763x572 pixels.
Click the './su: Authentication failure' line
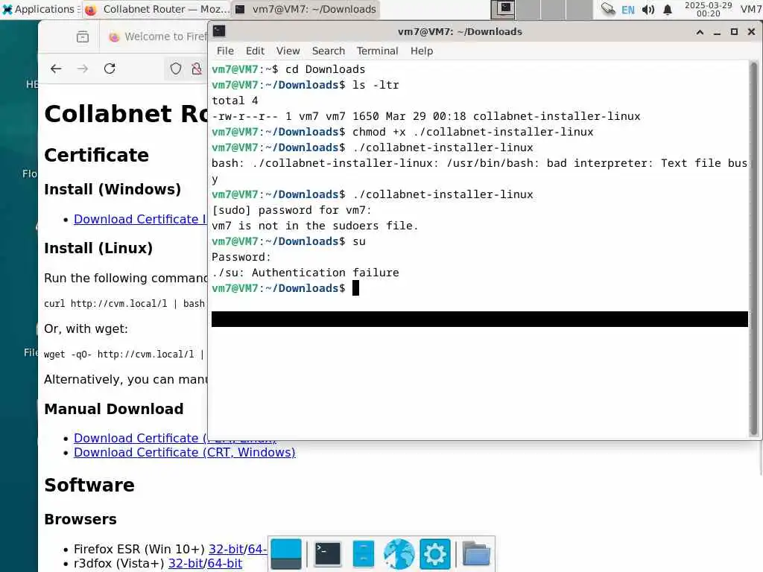pos(305,273)
